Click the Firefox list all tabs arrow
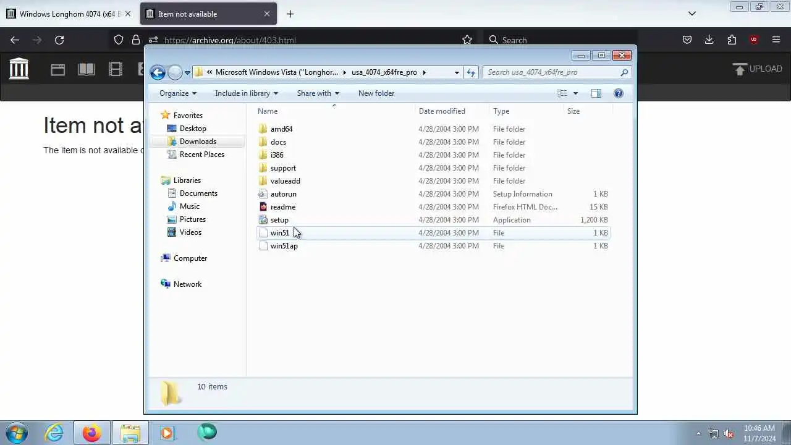Image resolution: width=791 pixels, height=445 pixels. click(692, 14)
